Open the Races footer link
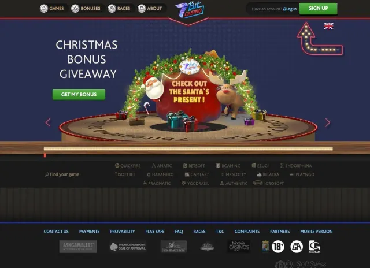Viewport: 370px width, 268px height. [x=199, y=232]
